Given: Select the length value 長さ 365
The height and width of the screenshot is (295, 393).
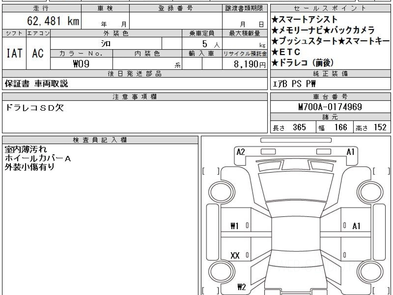Looking at the screenshot, I should tap(290, 128).
